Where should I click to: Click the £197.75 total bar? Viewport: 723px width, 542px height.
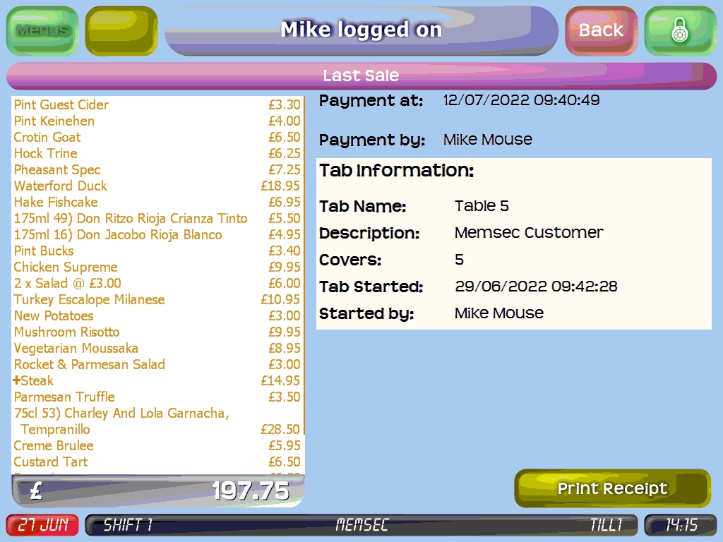[x=157, y=490]
